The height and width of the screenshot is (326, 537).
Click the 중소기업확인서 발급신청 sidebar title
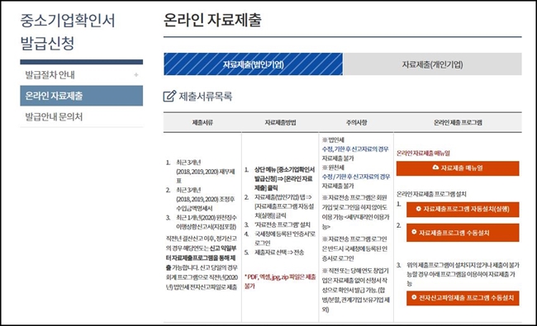(68, 32)
